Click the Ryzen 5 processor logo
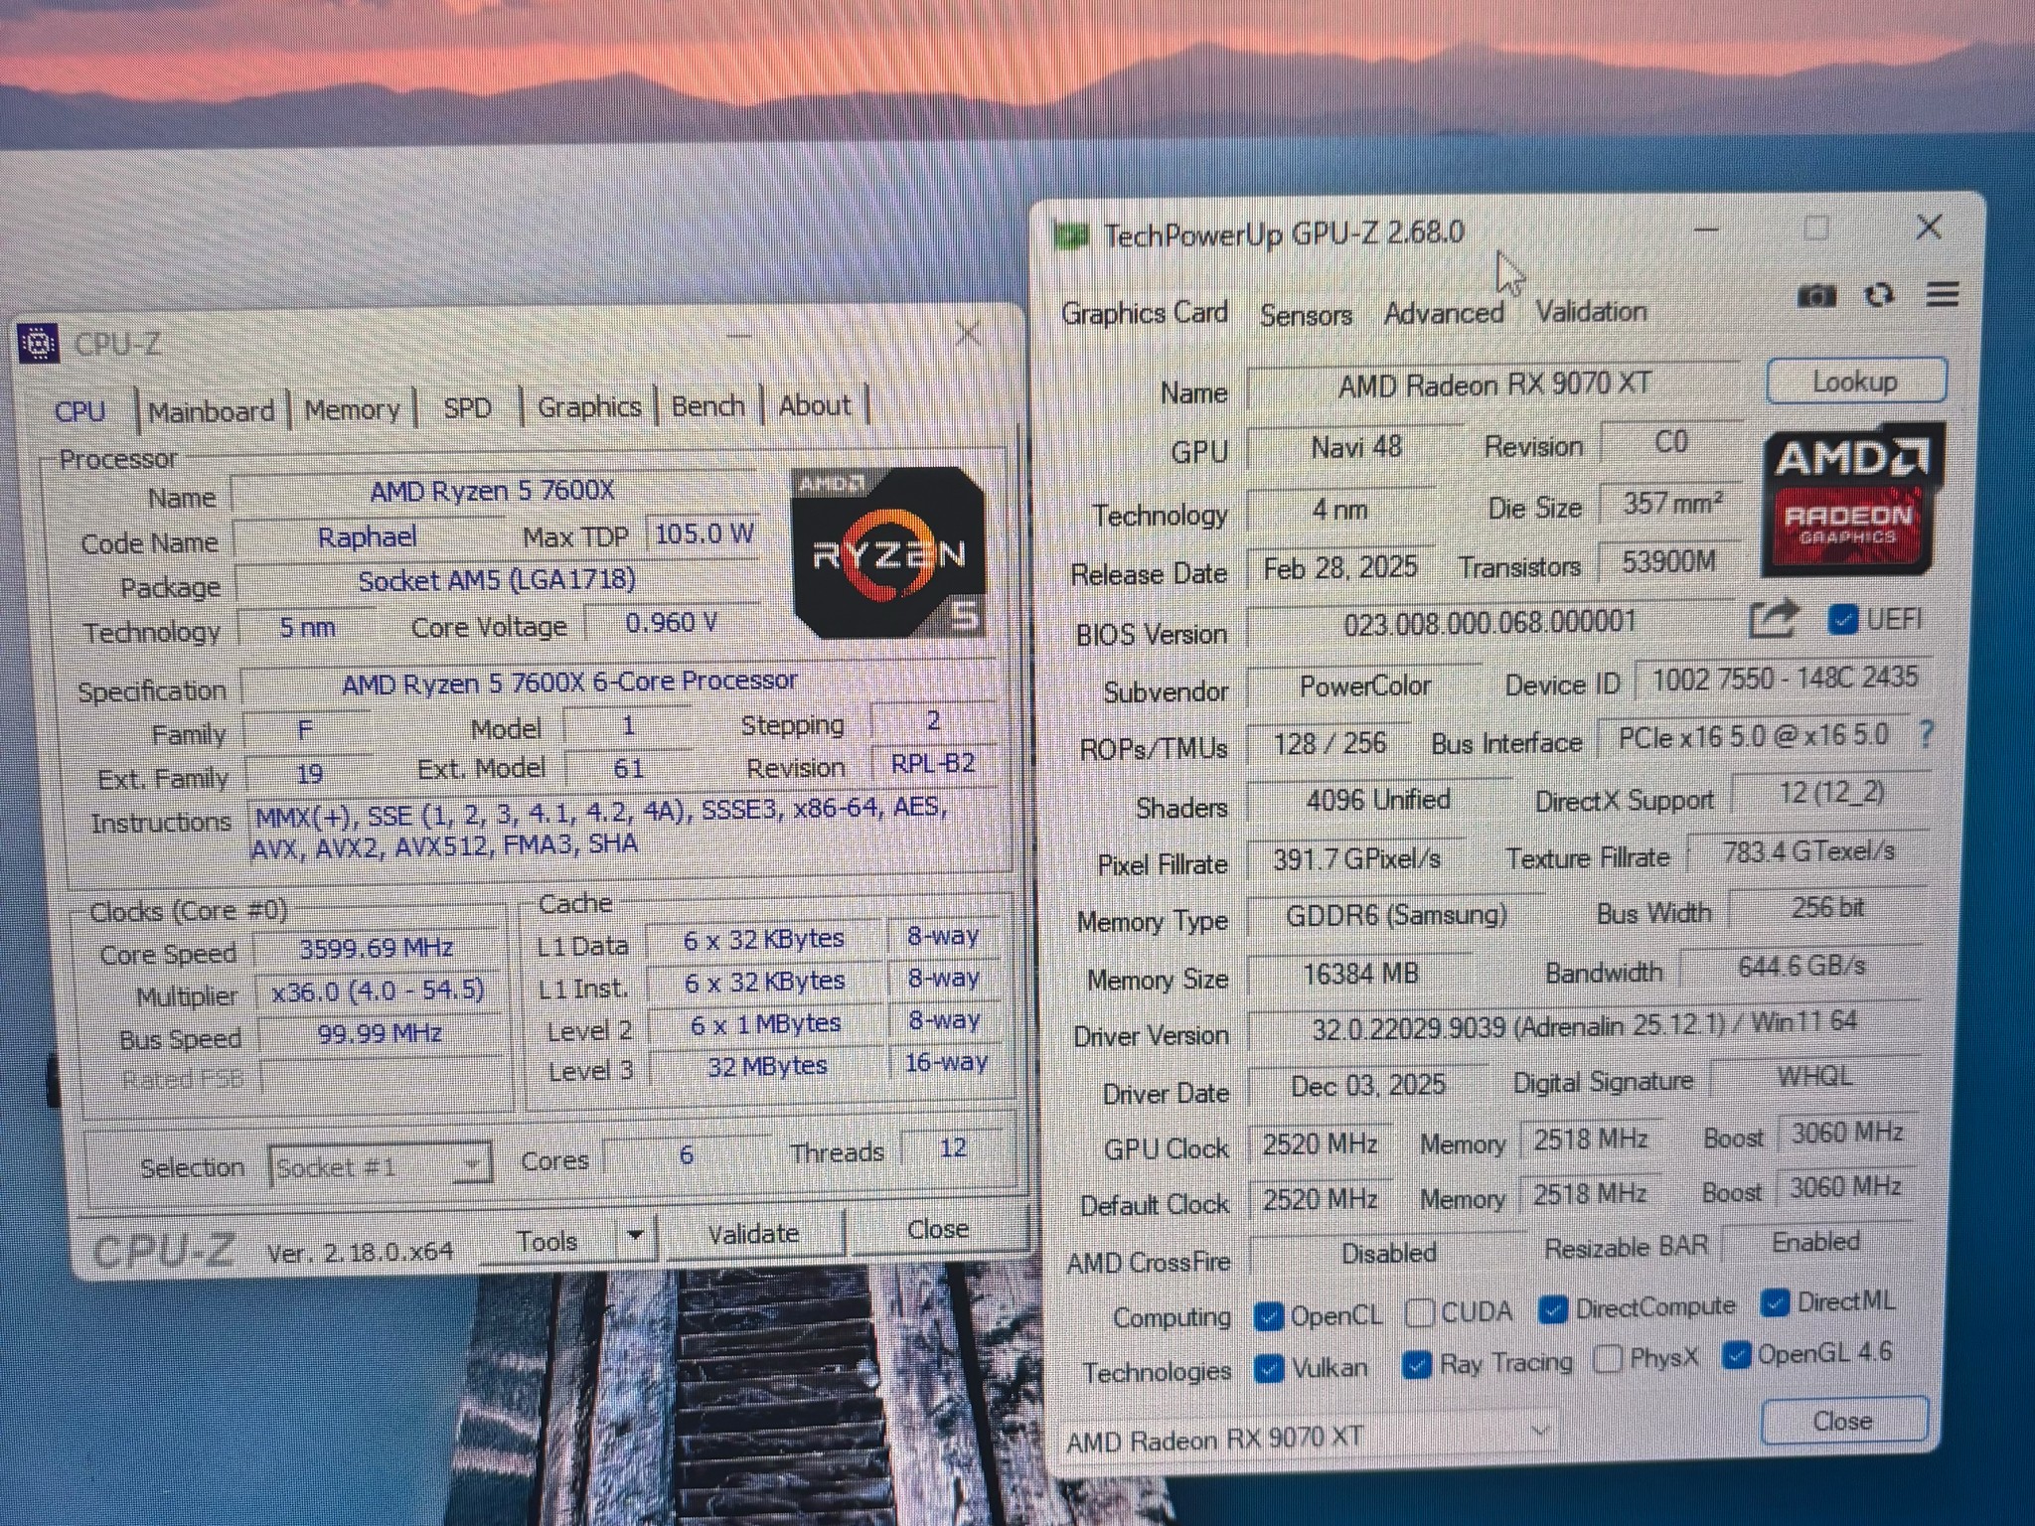 (x=888, y=551)
